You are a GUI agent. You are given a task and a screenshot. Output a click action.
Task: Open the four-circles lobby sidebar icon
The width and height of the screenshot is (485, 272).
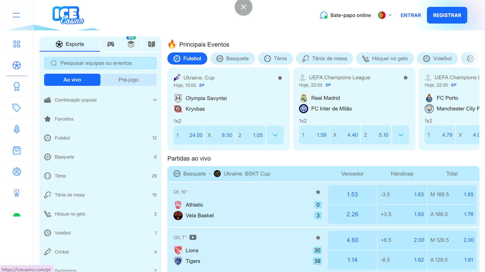coord(17,44)
